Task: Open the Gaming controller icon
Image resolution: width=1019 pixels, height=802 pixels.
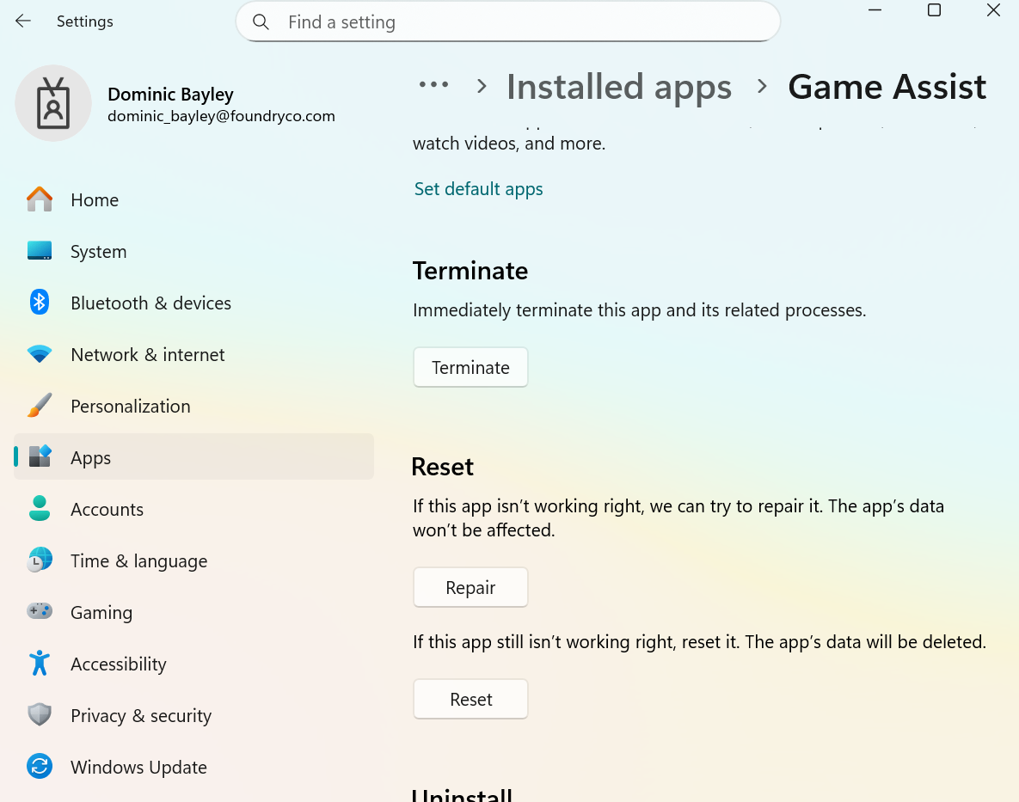Action: coord(40,612)
